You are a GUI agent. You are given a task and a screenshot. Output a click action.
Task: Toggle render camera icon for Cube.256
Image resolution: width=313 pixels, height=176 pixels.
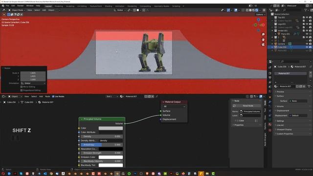coord(310,47)
